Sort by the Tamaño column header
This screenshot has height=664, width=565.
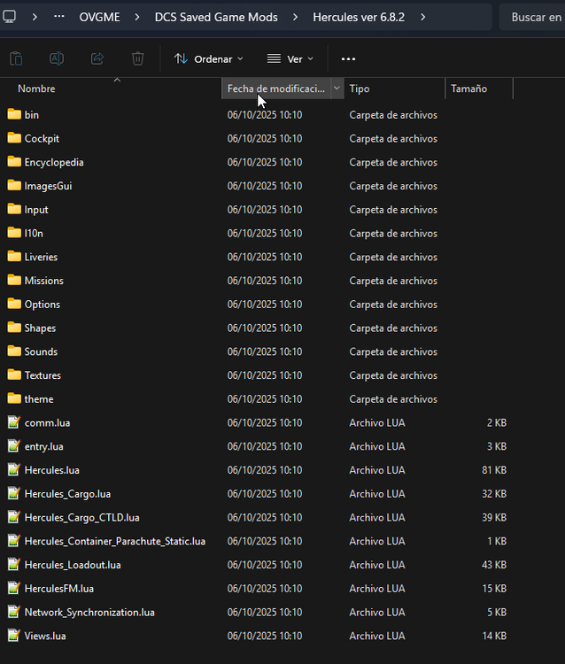point(479,89)
